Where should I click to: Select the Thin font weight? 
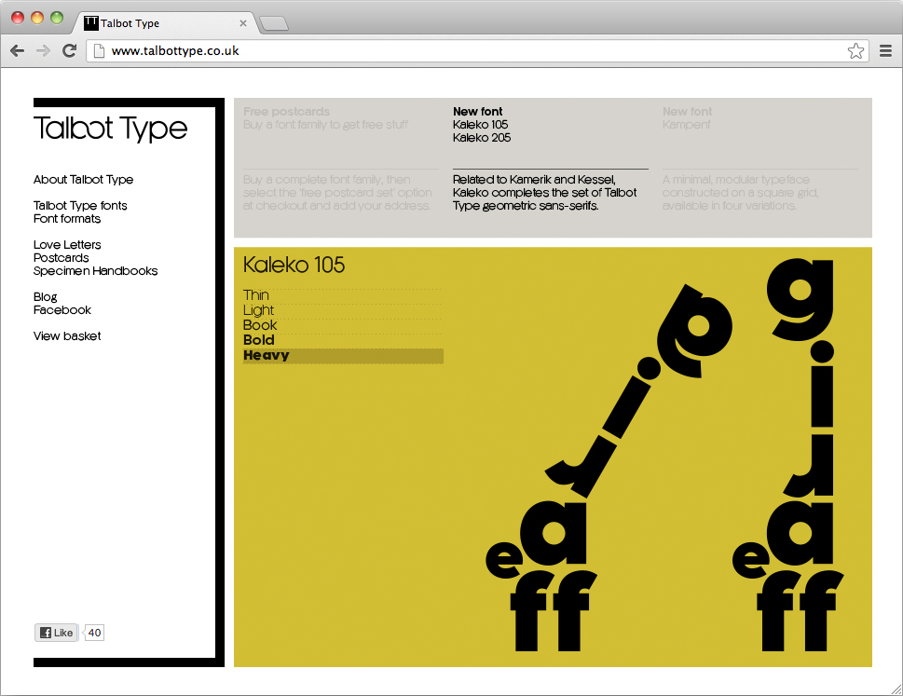click(343, 295)
